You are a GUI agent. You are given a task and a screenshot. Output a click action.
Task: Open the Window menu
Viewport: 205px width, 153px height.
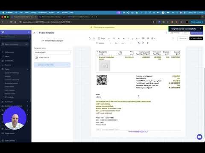pyautogui.click(x=64, y=13)
